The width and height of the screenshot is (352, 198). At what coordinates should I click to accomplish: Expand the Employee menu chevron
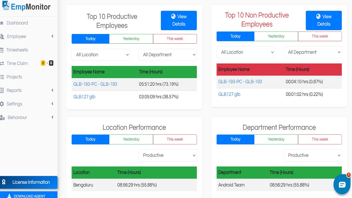point(52,36)
